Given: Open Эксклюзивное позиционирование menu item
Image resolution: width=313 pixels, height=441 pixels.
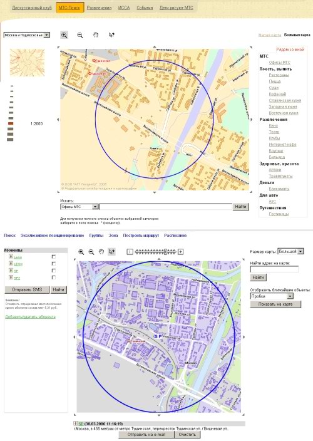Looking at the screenshot, I should [52, 236].
